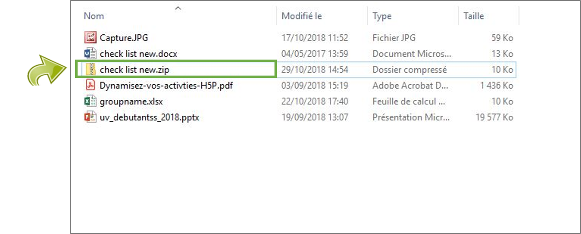581x234 pixels.
Task: Select the date 29/10/2018 14:54 entry
Action: tap(315, 70)
